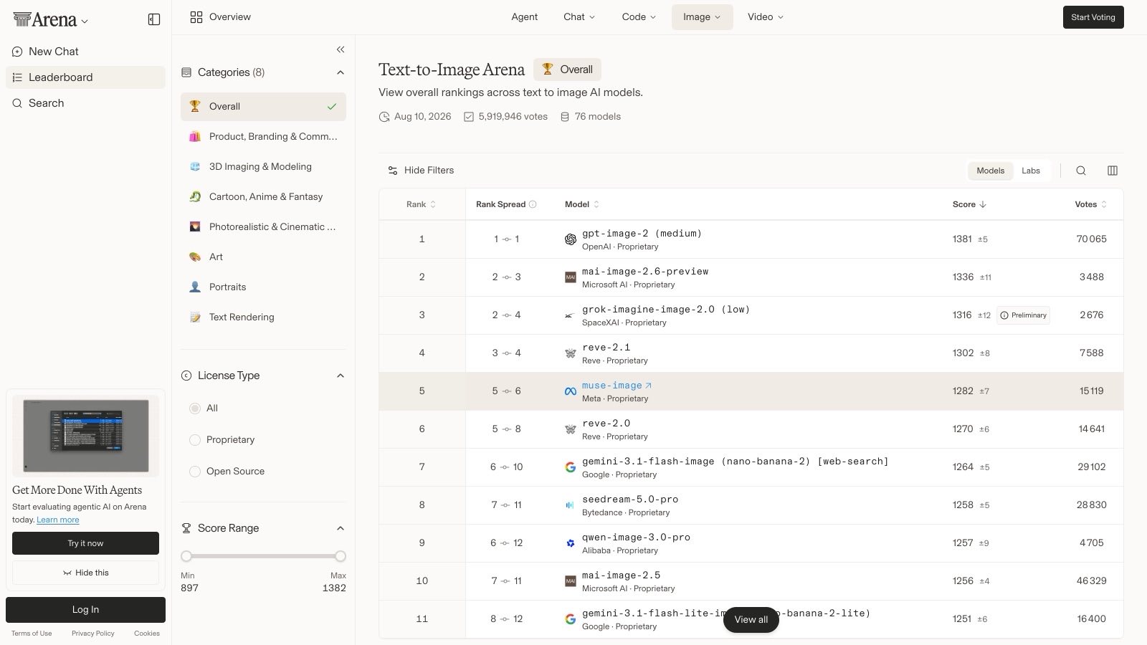This screenshot has width=1147, height=645.
Task: Click the Photorealistic & Cinematic icon
Action: 195,226
